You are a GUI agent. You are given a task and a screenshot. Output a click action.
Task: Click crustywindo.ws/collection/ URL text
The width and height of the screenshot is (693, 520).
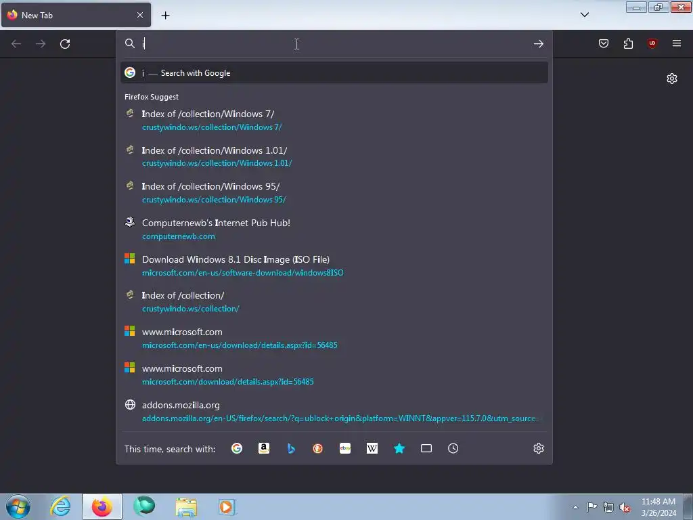tap(190, 309)
